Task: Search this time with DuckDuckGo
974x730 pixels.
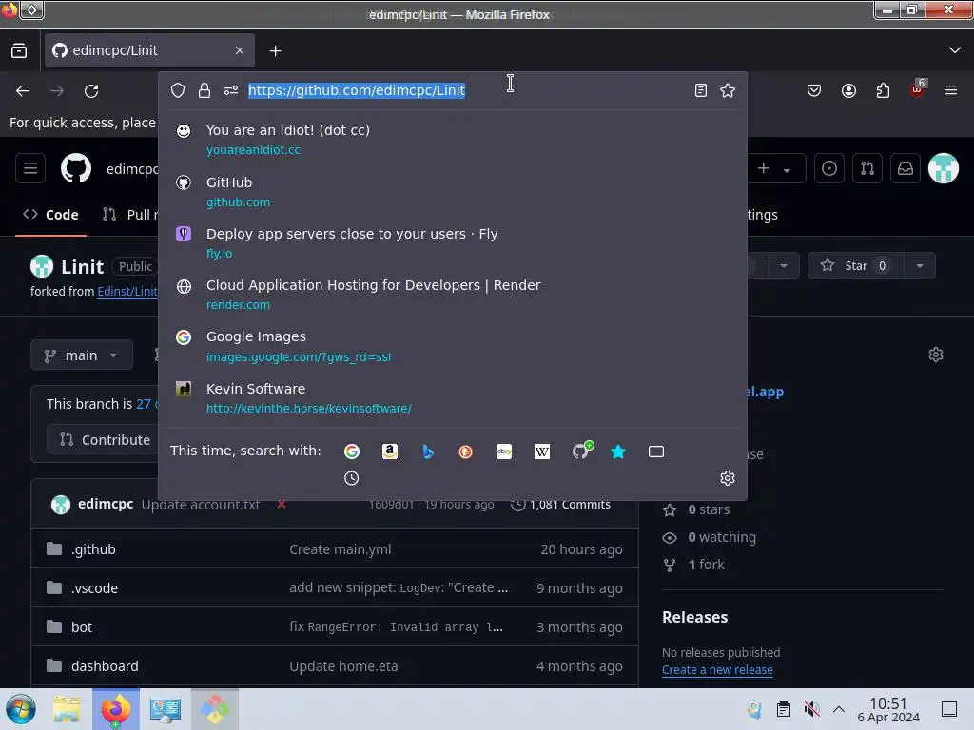Action: [x=465, y=451]
